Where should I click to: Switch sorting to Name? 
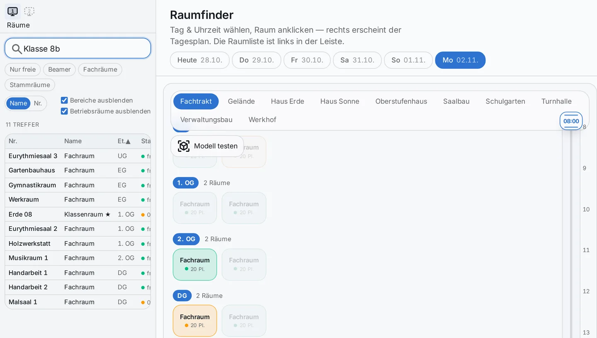coord(18,103)
